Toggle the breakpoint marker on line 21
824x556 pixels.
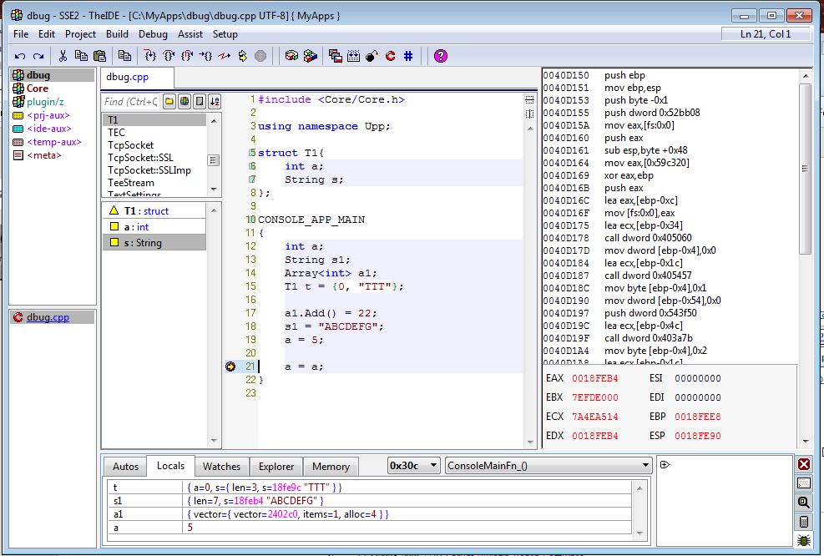pos(230,366)
